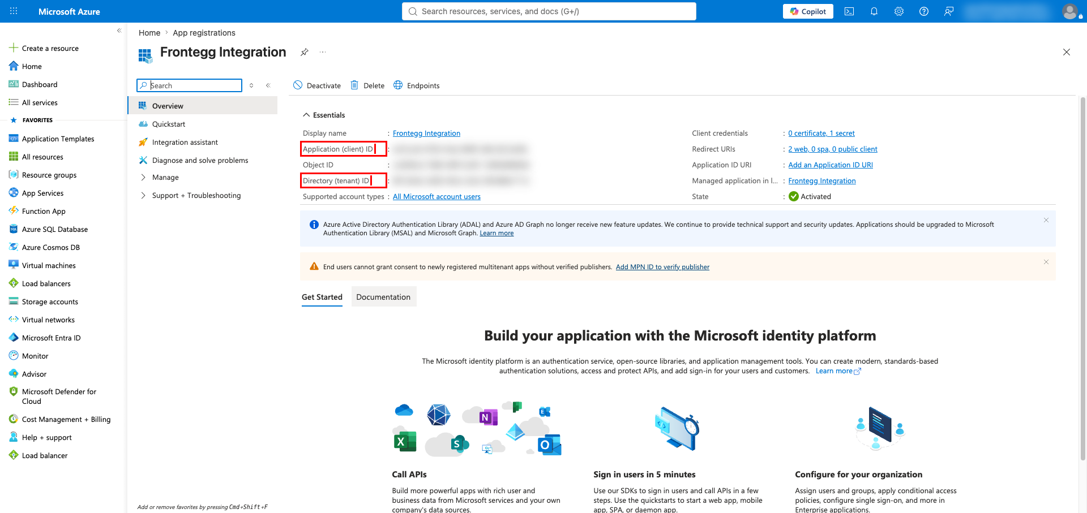Collapse the resource menu pane

pyautogui.click(x=268, y=85)
